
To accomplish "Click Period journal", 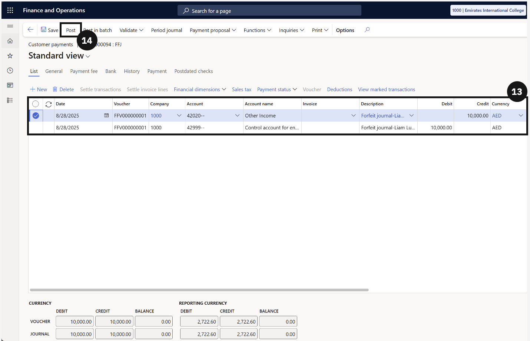I will coord(166,30).
